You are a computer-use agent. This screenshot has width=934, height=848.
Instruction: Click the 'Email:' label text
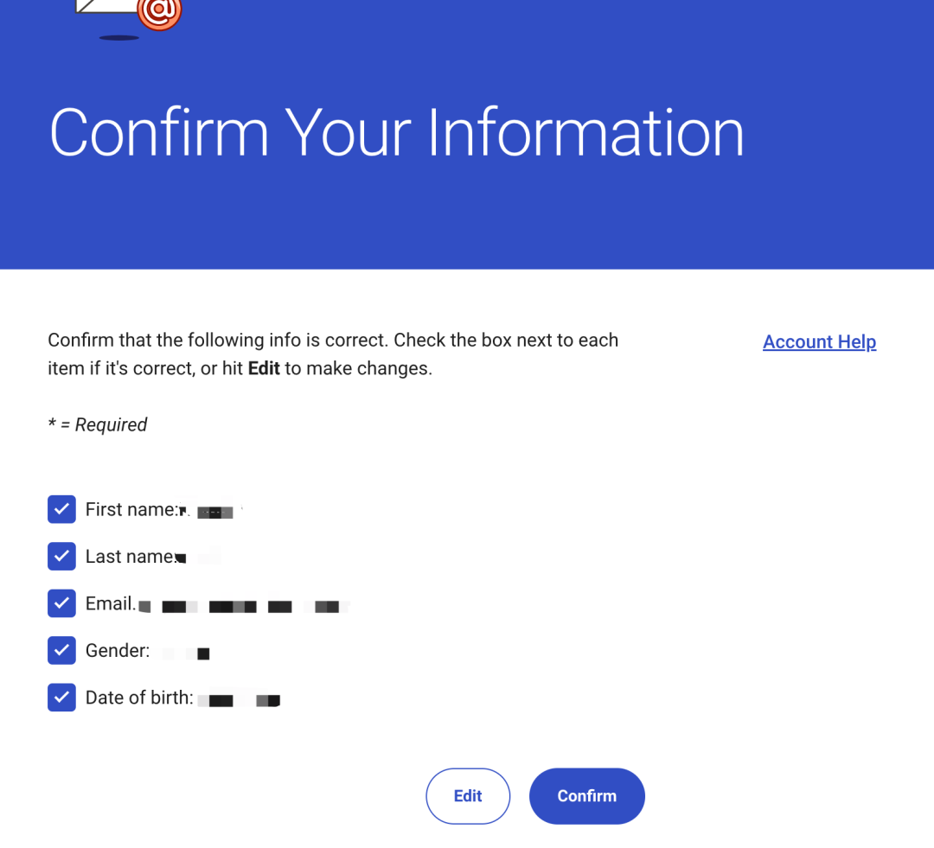[x=111, y=604]
